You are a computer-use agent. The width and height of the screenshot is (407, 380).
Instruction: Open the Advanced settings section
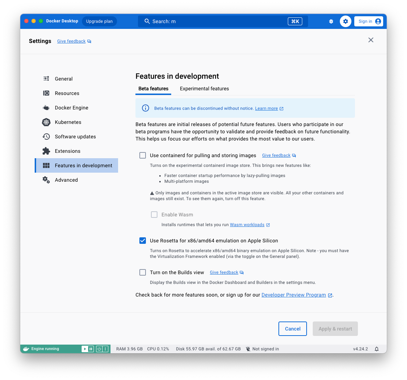76,180
